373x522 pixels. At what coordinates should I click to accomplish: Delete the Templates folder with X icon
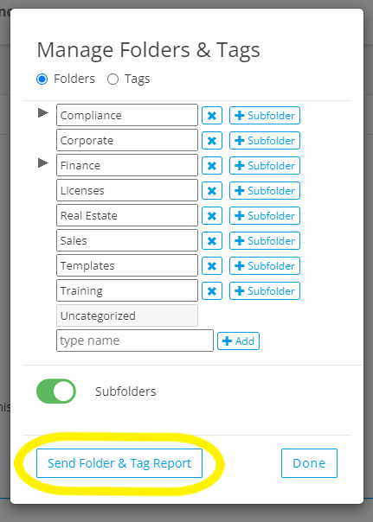click(x=212, y=265)
